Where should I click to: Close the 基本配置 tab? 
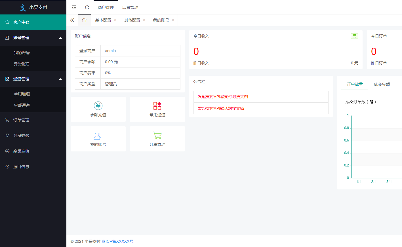point(115,20)
